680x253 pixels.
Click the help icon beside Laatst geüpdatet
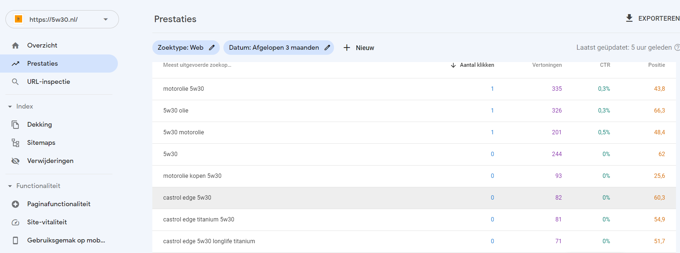[677, 48]
